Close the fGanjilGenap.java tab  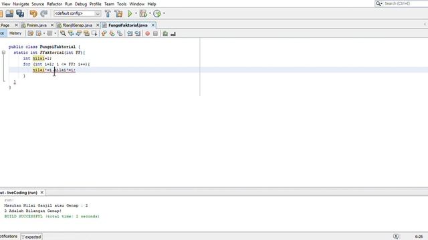[x=98, y=25]
